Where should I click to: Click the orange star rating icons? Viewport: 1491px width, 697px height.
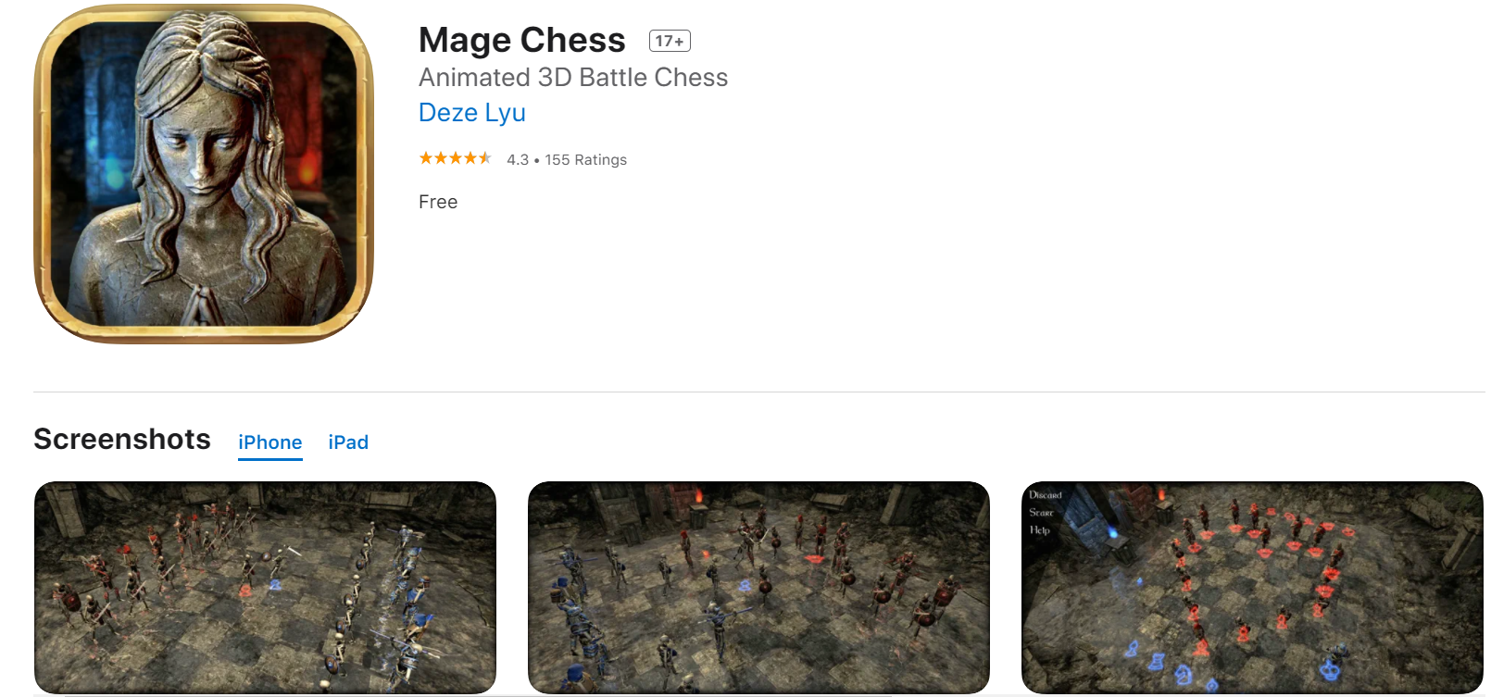tap(455, 158)
